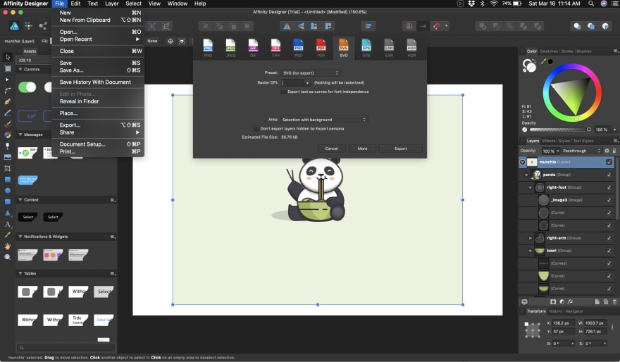Collapse the Tables section in Assets

20,273
